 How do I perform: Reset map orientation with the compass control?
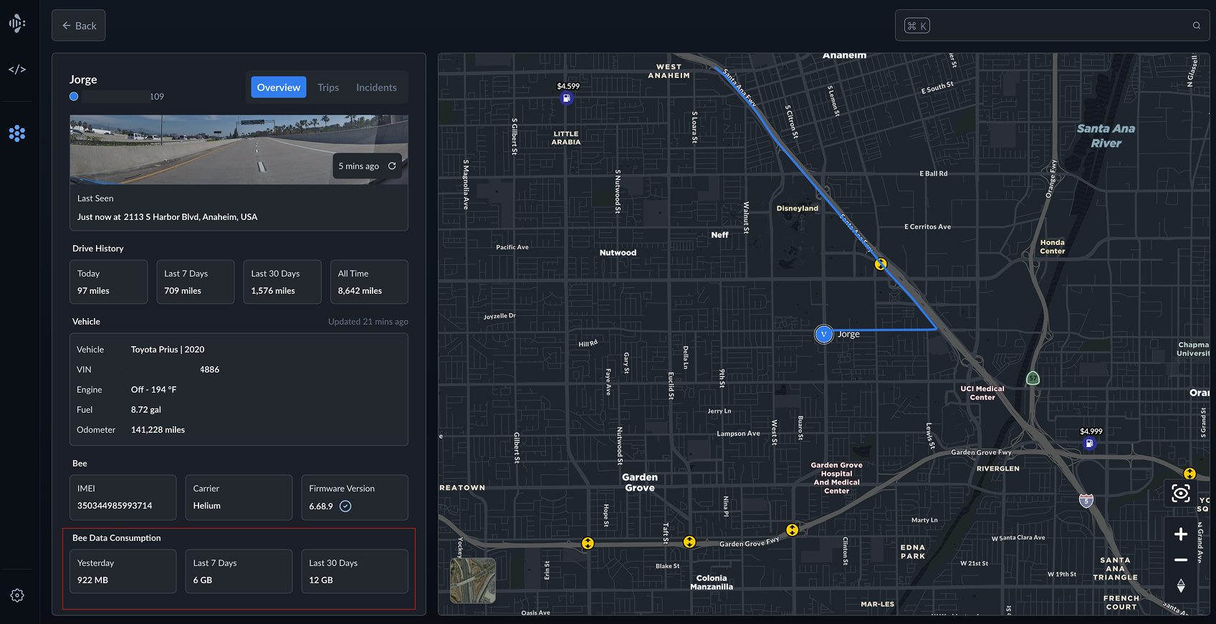[1180, 586]
